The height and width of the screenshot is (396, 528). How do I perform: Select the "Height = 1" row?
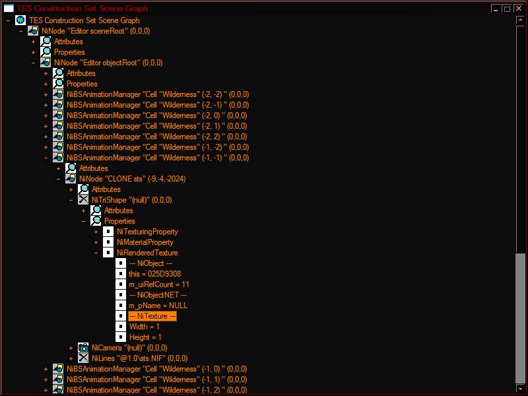[x=145, y=337]
